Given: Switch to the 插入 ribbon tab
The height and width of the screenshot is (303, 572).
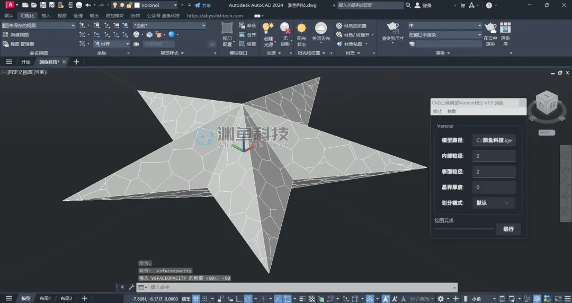Looking at the screenshot, I should [x=46, y=16].
